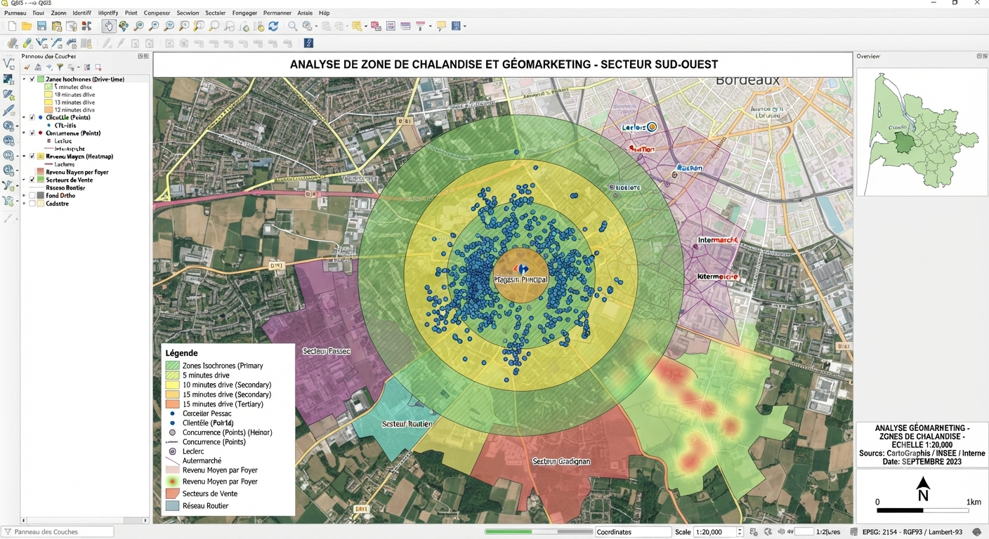
Task: Click the close icon of the Overview panel
Action: click(x=985, y=56)
